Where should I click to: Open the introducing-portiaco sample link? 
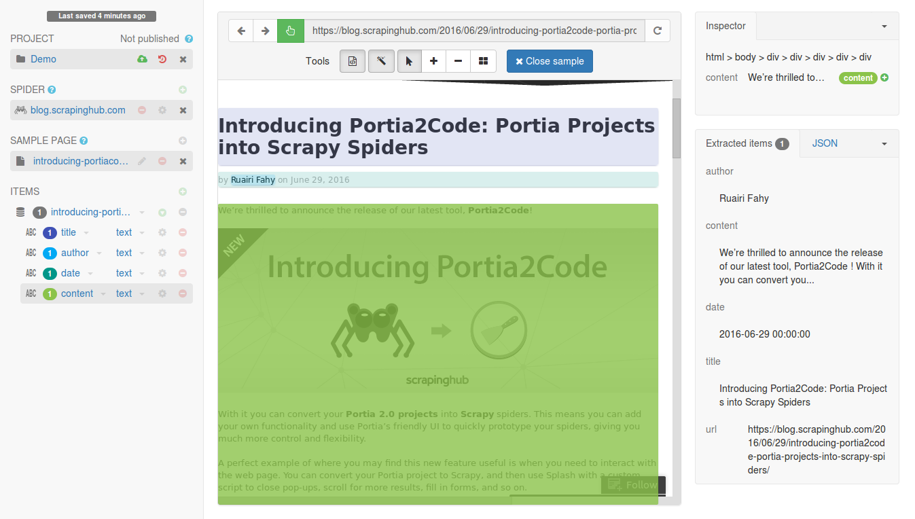click(81, 161)
